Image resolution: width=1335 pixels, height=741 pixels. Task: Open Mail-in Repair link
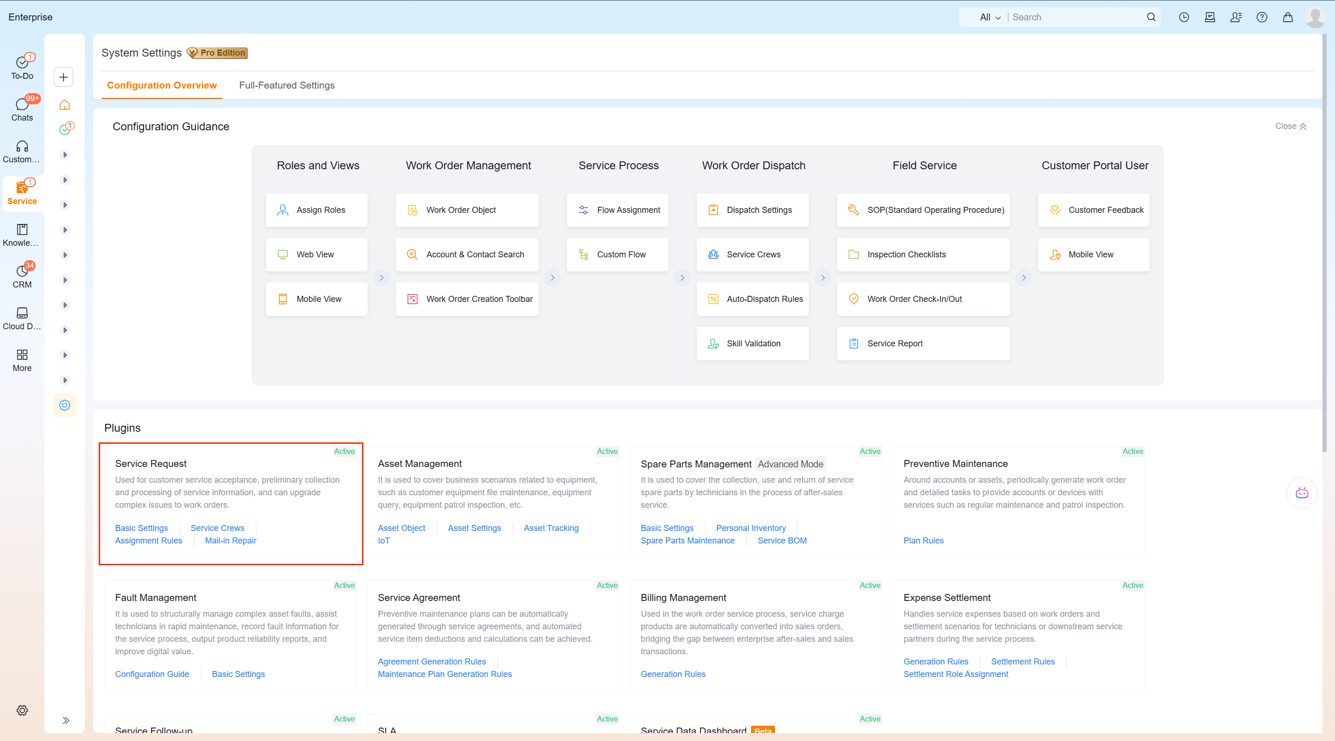pos(231,540)
